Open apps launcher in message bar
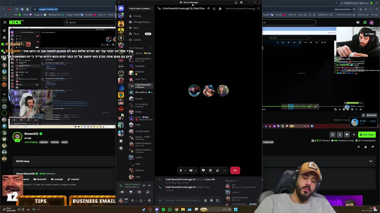The image size is (380, 213). click(217, 201)
